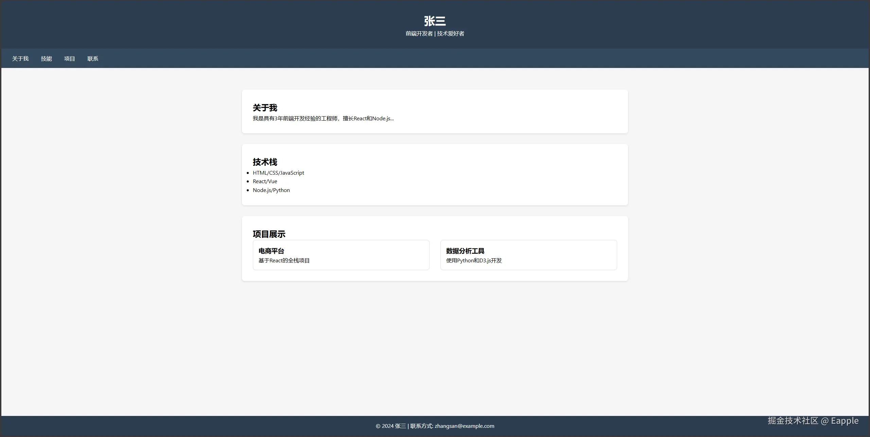Click the 技术栈 heading

265,162
